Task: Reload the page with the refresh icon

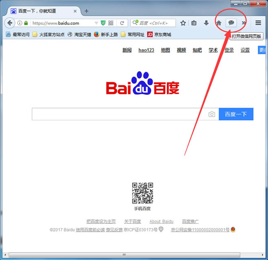Action: click(122, 23)
